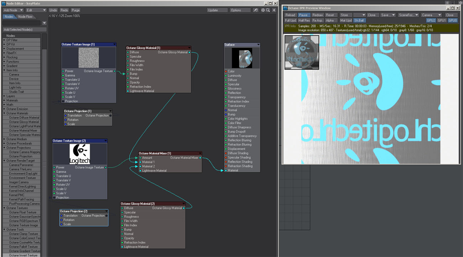Click the shader ball thumbnail in IPR preview
The width and height of the screenshot is (463, 257).
[x=302, y=52]
